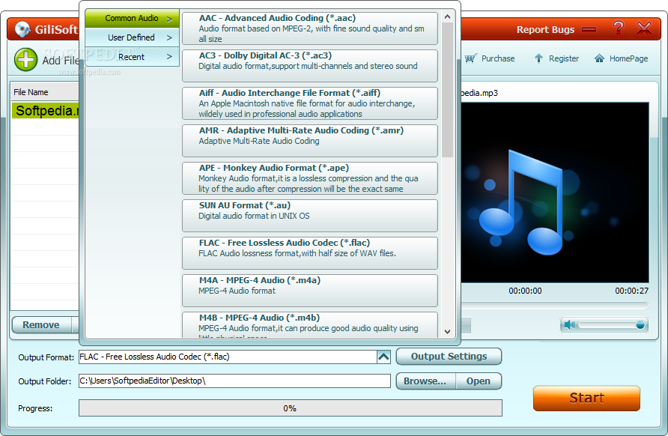Click the HomePage link text
Screen dimensions: 668x436
[628, 58]
